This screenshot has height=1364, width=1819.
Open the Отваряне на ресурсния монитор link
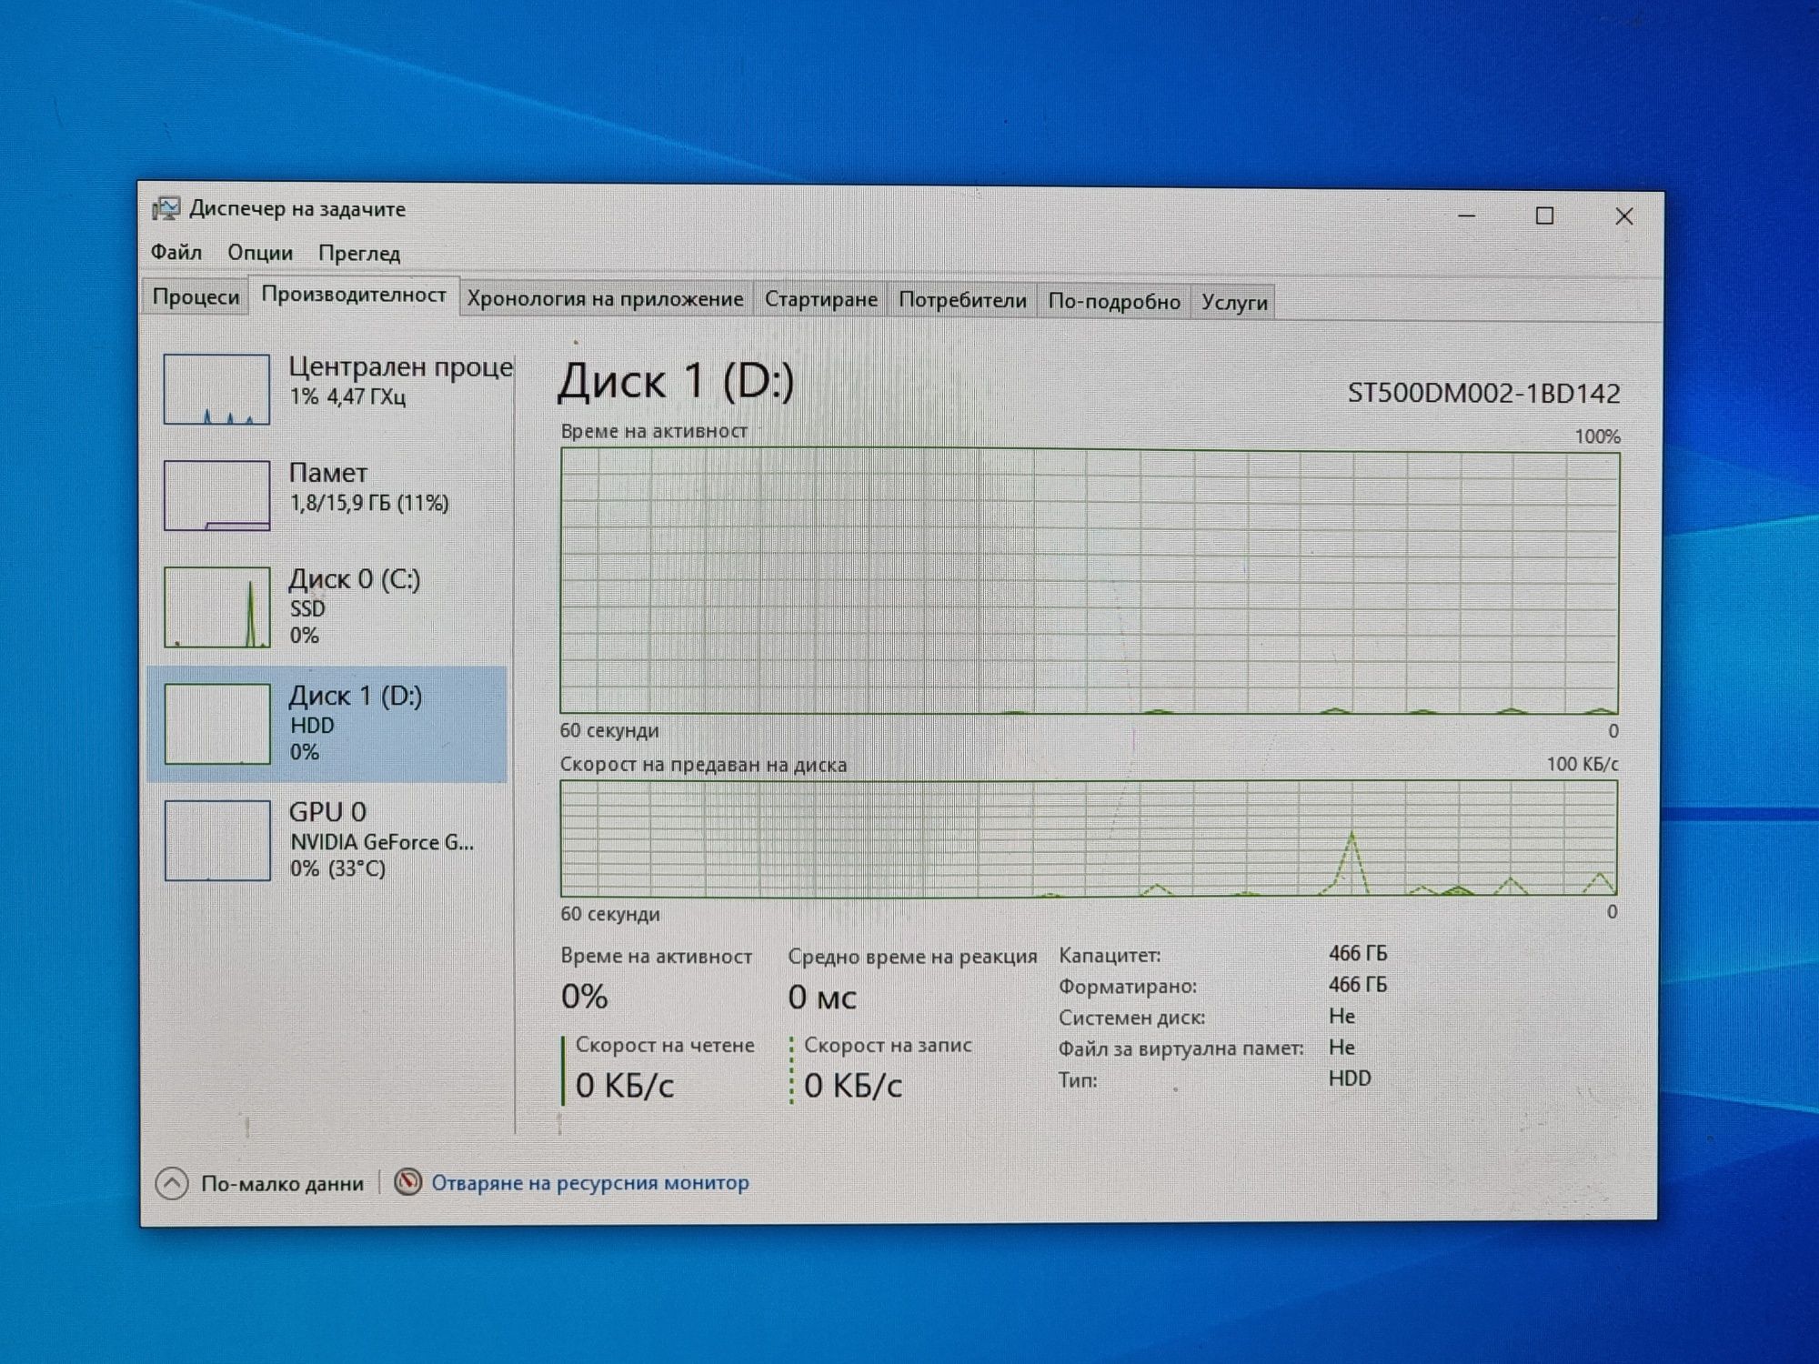590,1183
